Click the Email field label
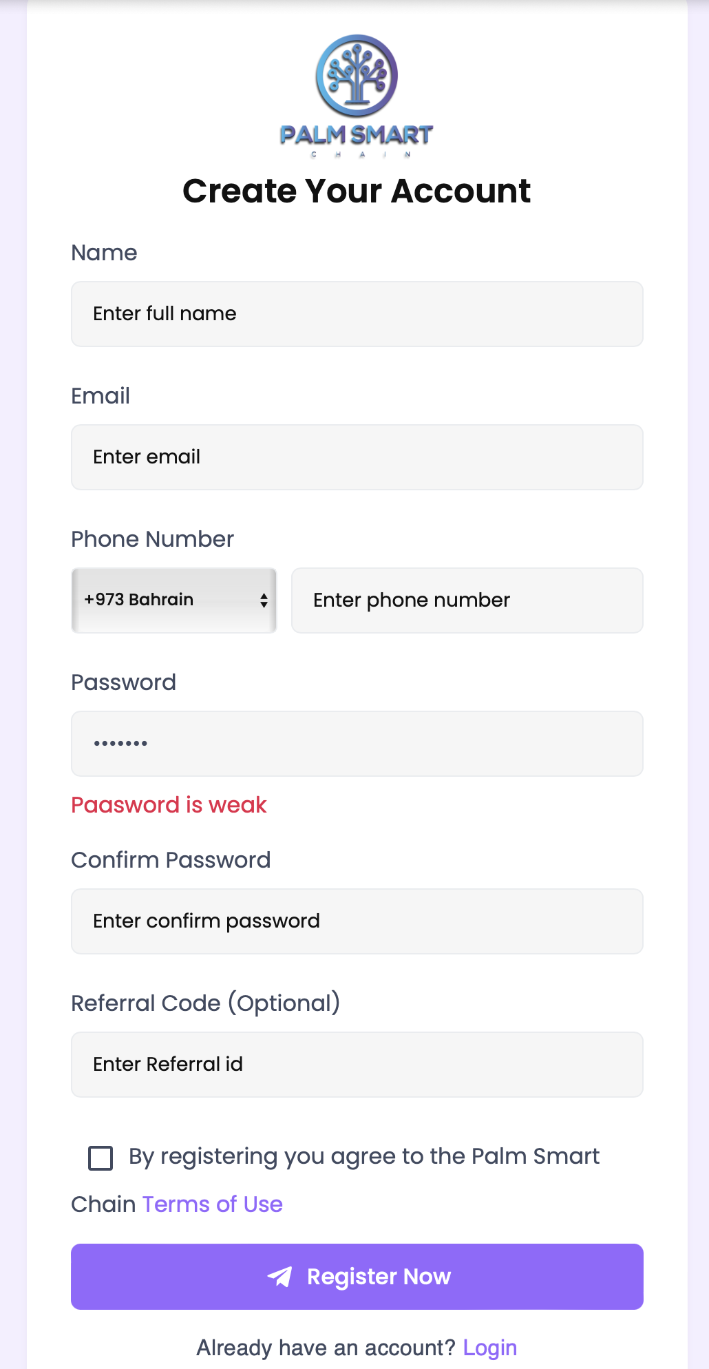Viewport: 709px width, 1369px height. coord(100,396)
